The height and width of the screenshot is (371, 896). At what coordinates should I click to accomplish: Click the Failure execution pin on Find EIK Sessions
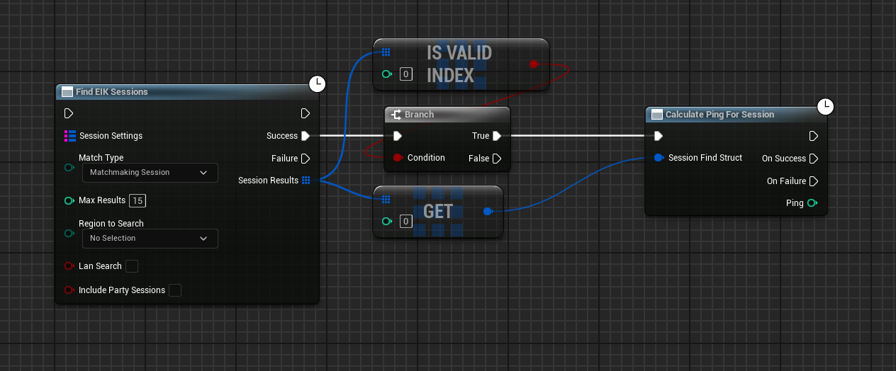tap(306, 159)
